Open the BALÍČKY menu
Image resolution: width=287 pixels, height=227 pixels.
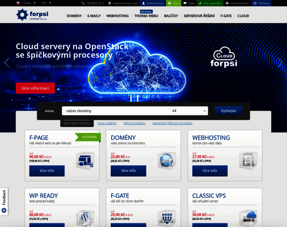[171, 16]
